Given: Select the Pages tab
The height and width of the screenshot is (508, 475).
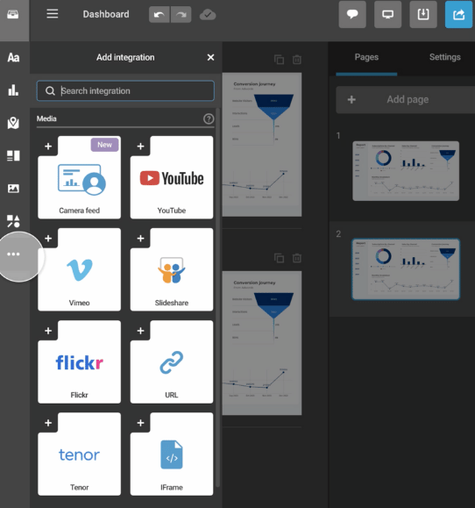Looking at the screenshot, I should [366, 57].
